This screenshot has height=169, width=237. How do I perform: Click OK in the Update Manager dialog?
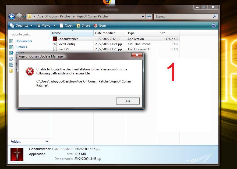coord(128,101)
